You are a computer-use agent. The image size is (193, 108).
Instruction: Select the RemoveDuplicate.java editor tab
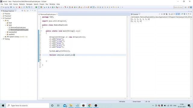click(48, 14)
